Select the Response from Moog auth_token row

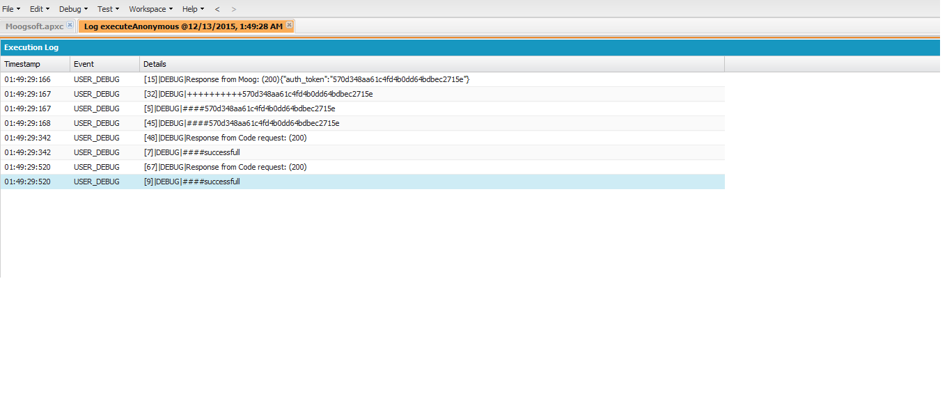(362, 79)
